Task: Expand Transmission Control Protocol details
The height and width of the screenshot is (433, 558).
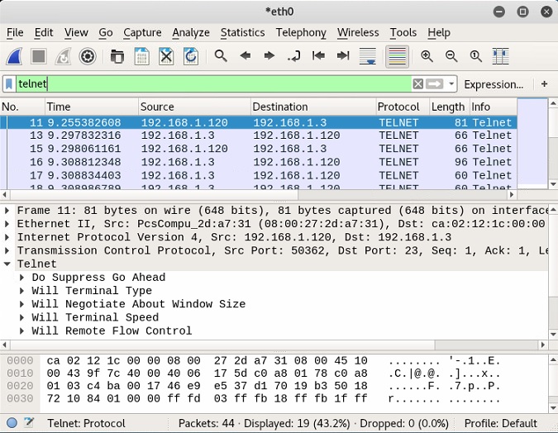Action: pyautogui.click(x=7, y=250)
